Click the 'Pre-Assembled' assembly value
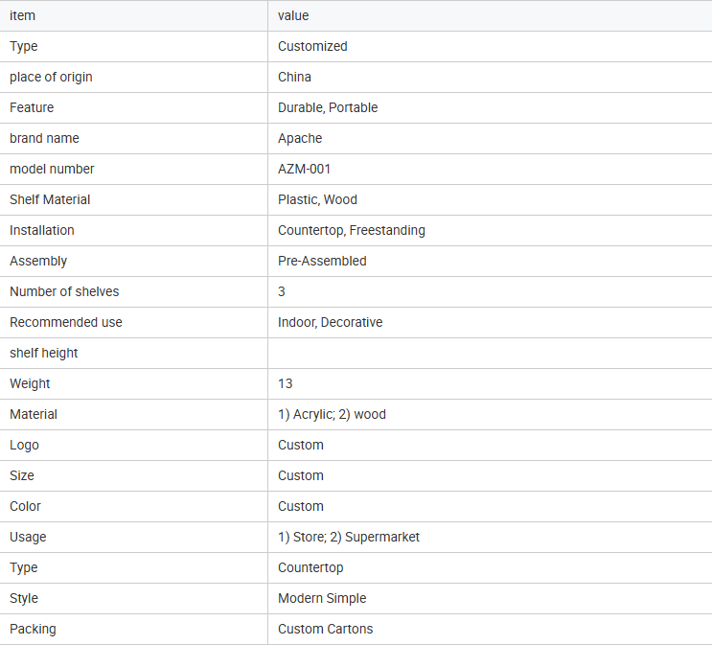This screenshot has width=712, height=645. click(322, 261)
